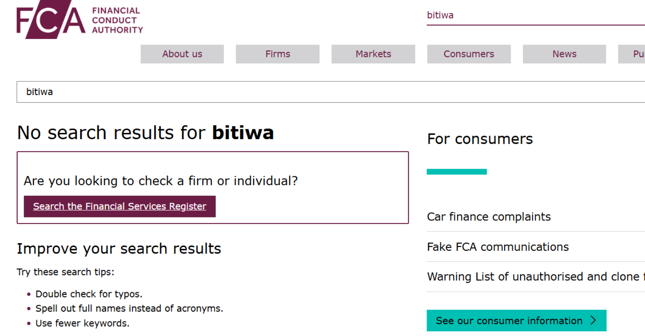645x336 pixels.
Task: Open the Markets menu
Action: 373,54
